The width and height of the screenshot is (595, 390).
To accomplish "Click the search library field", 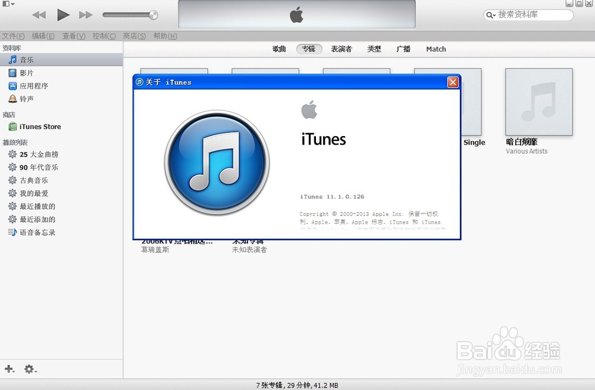I will coord(528,15).
